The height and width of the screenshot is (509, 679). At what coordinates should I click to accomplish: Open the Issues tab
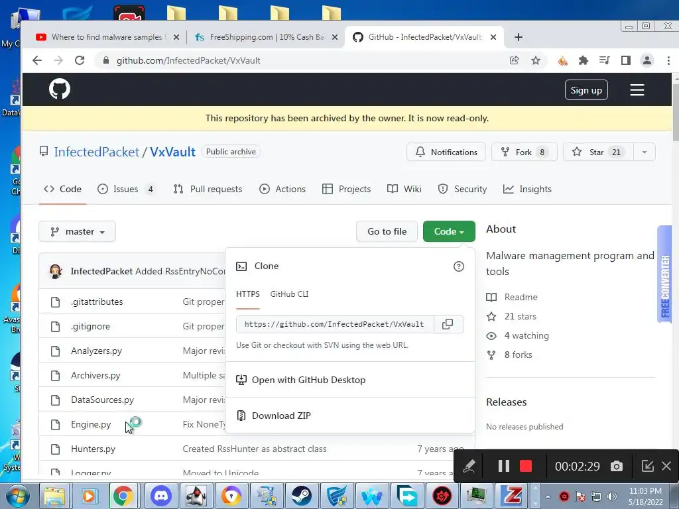point(125,189)
